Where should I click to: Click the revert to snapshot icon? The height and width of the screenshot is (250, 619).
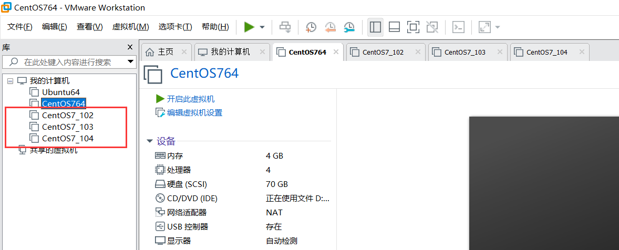tap(330, 27)
